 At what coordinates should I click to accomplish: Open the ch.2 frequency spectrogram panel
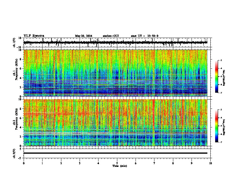[x=116, y=123]
